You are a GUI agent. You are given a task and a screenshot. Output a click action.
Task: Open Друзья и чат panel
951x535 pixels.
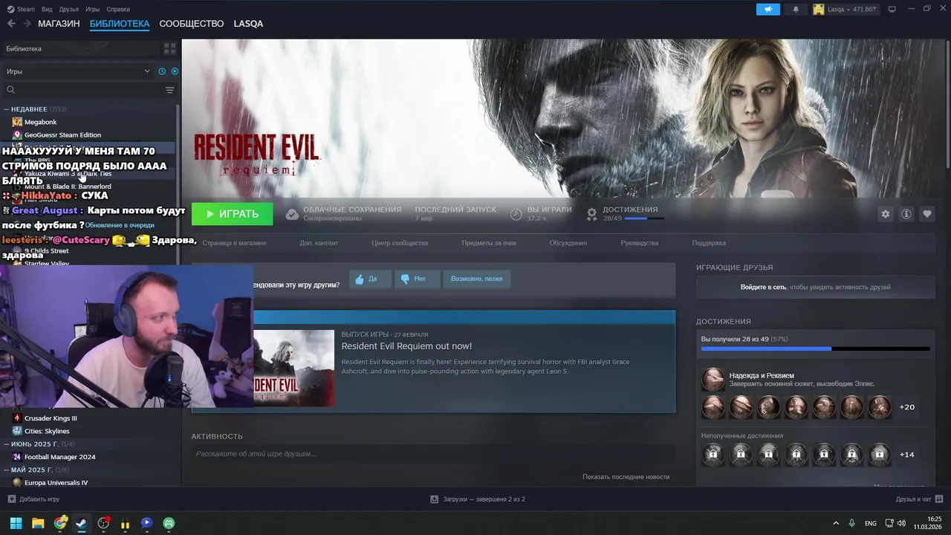coord(919,499)
